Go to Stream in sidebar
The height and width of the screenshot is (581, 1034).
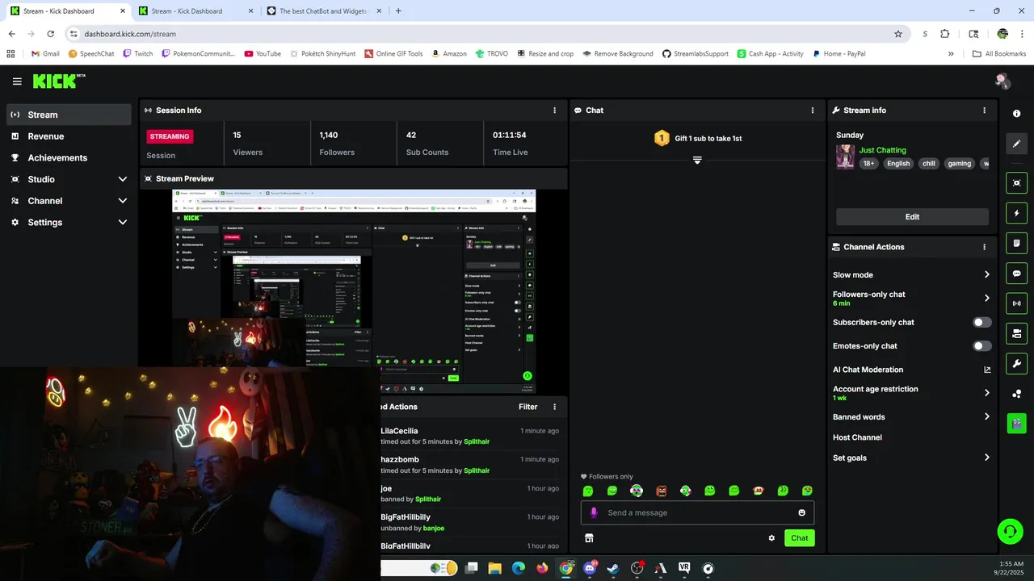point(69,115)
